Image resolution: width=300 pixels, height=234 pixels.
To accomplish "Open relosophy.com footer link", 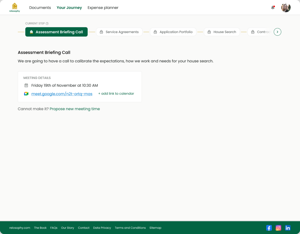I will 20,228.
